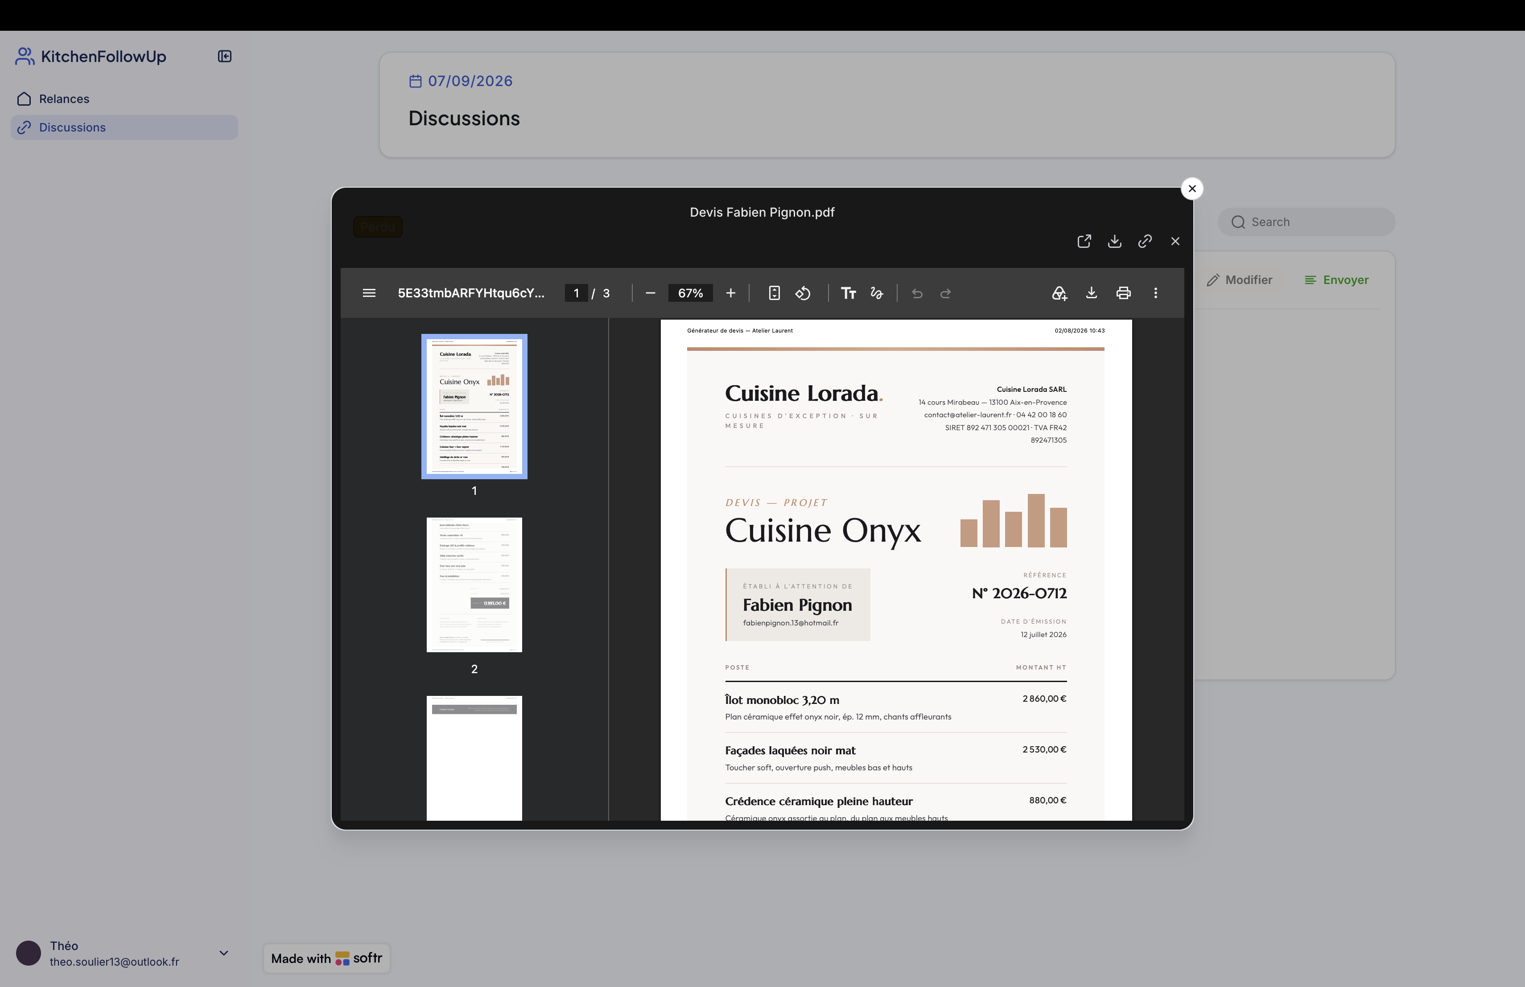Select the add text annotation tool

(849, 293)
